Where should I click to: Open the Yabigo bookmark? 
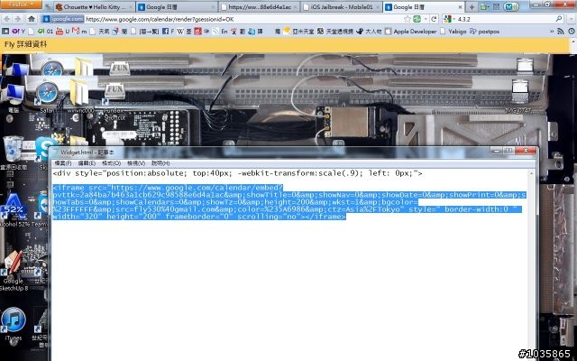click(453, 32)
